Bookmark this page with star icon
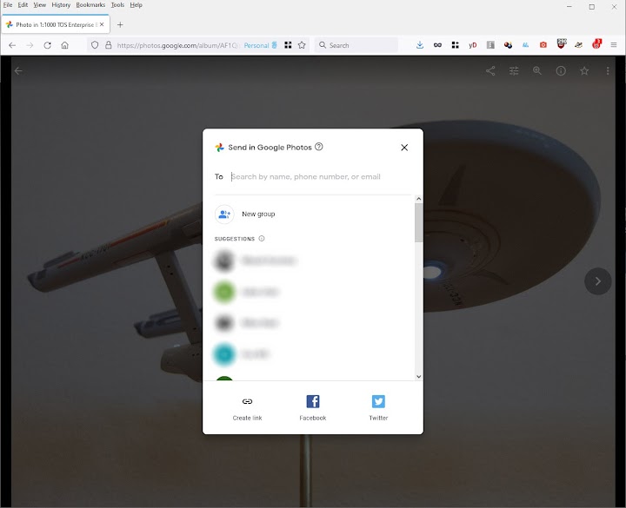This screenshot has width=626, height=508. click(x=302, y=45)
